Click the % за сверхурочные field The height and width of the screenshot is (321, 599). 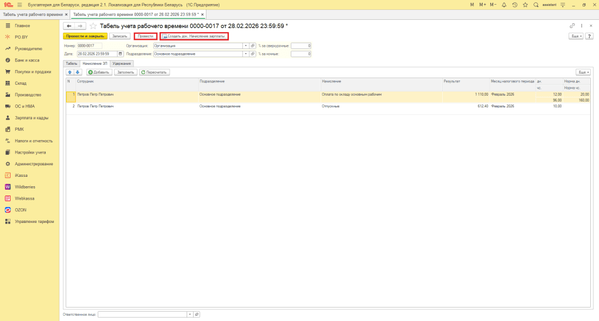pos(301,46)
